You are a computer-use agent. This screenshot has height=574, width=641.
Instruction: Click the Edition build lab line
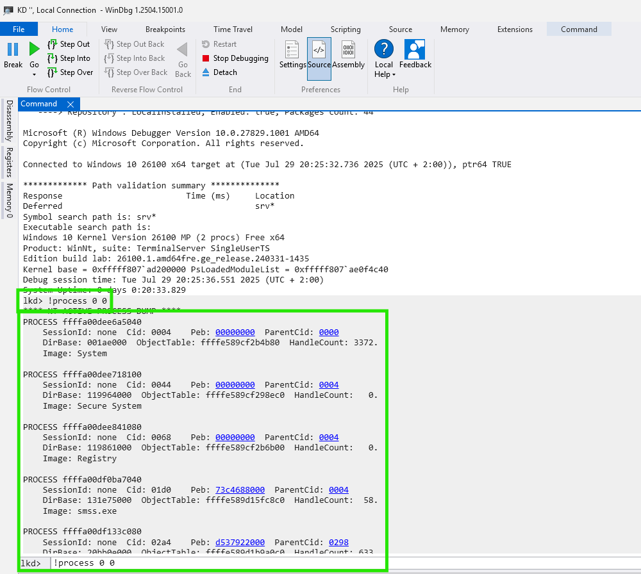coord(166,259)
